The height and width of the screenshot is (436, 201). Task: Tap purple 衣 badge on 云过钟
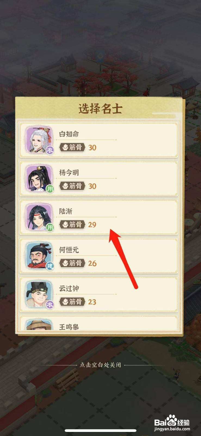pos(50,305)
